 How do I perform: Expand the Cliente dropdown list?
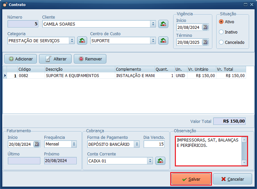pos(153,24)
